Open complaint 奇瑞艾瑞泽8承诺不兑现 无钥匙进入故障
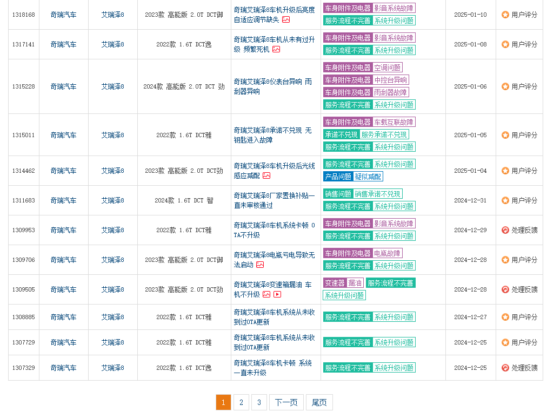This screenshot has width=547, height=412. (273, 135)
